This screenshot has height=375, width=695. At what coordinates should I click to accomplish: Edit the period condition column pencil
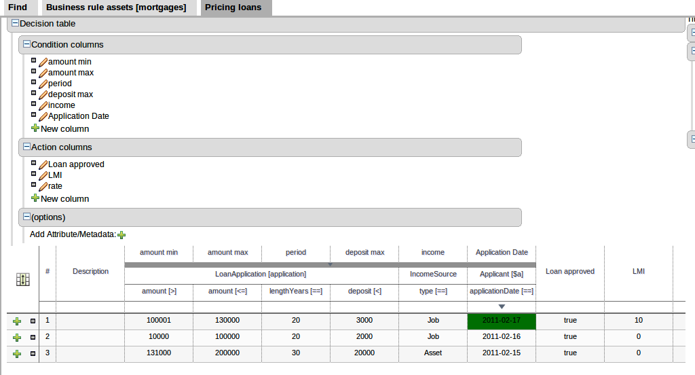(43, 84)
